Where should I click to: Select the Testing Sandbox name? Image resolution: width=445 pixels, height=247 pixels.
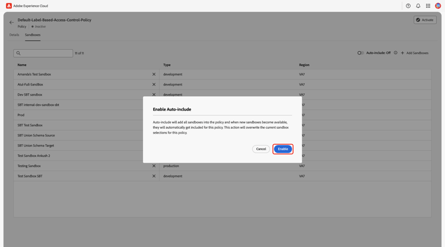tap(29, 166)
